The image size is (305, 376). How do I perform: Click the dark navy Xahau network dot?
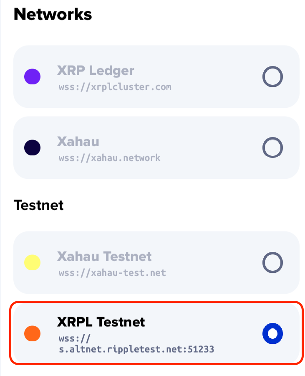click(32, 147)
